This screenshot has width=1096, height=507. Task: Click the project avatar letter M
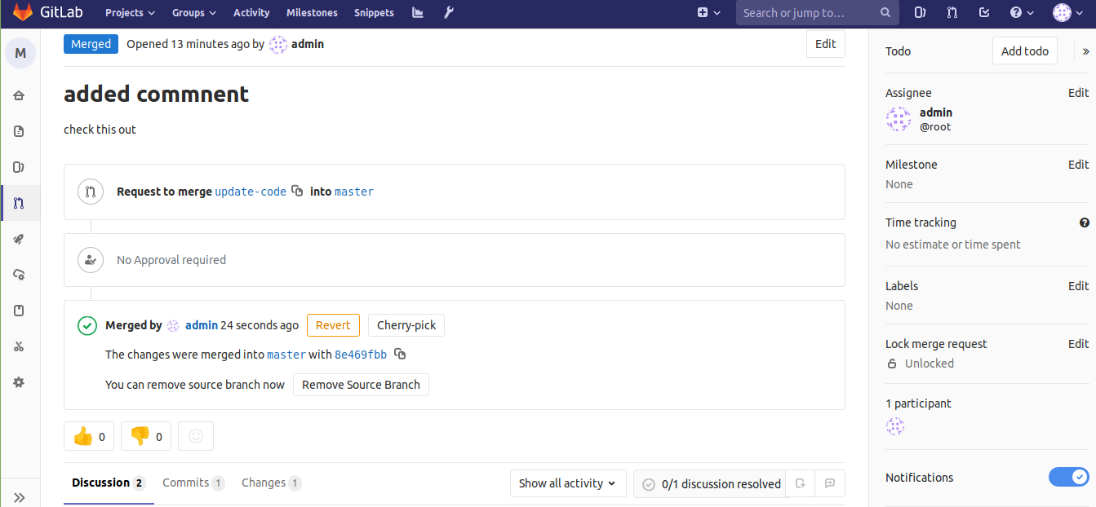20,53
